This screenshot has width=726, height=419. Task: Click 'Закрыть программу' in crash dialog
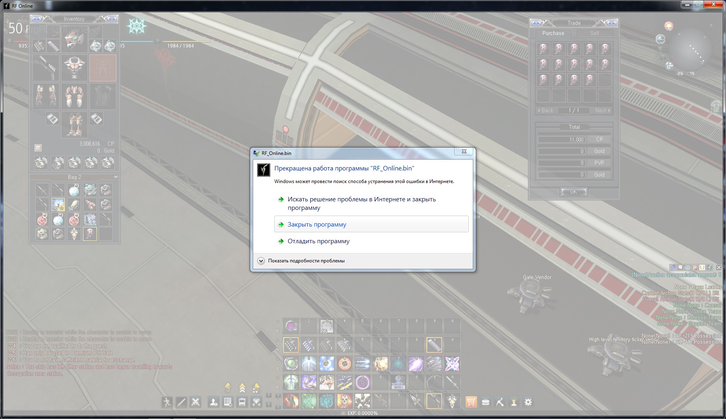(x=371, y=224)
